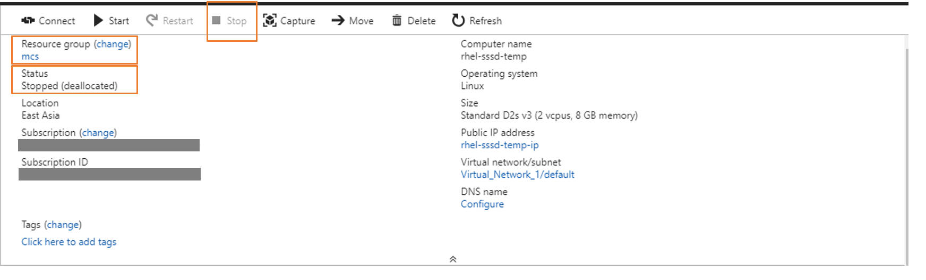Open the mcs resource group link

(x=30, y=57)
